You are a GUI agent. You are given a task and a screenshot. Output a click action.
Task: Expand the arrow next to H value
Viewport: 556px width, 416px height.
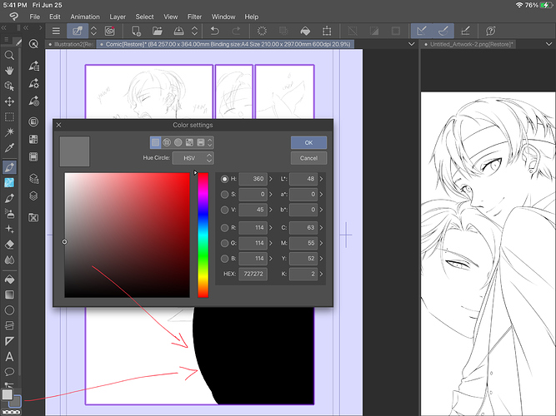point(272,179)
